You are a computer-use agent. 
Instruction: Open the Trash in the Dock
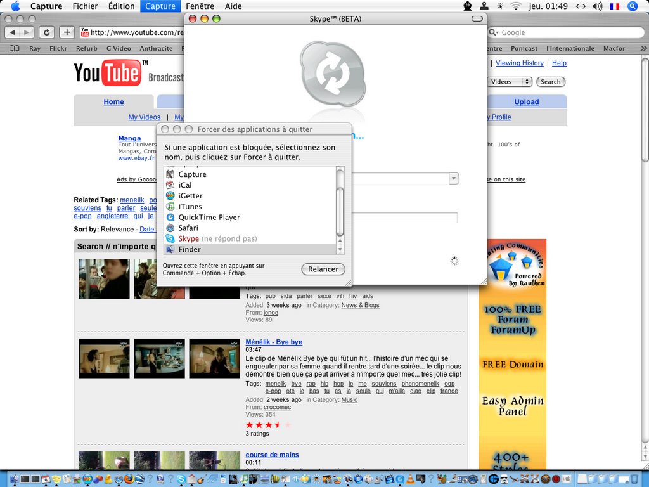[x=634, y=479]
